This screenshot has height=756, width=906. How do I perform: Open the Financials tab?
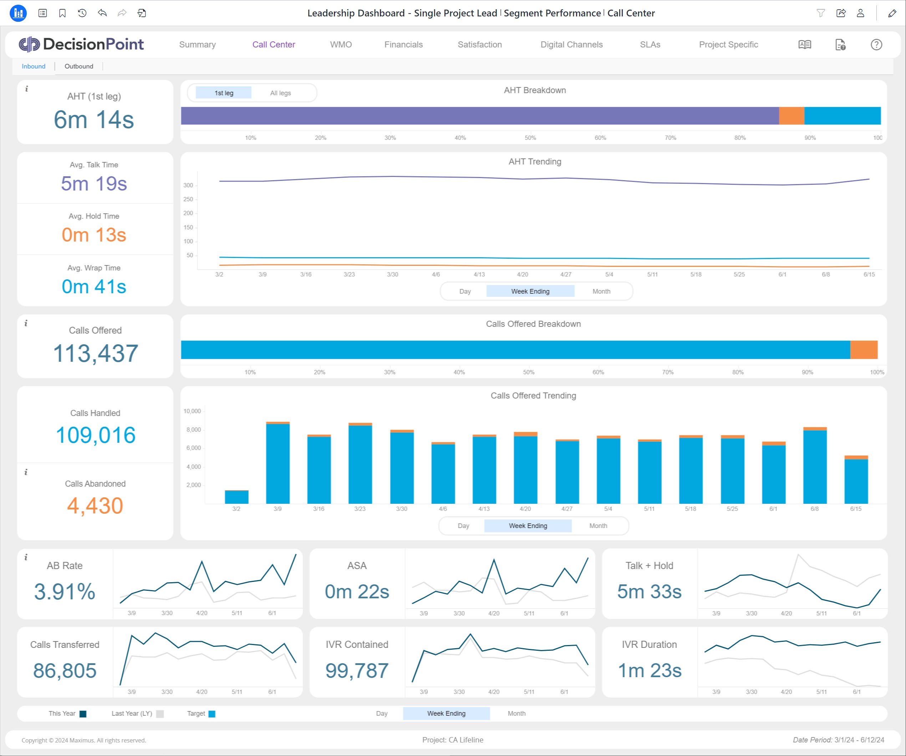[x=403, y=45]
